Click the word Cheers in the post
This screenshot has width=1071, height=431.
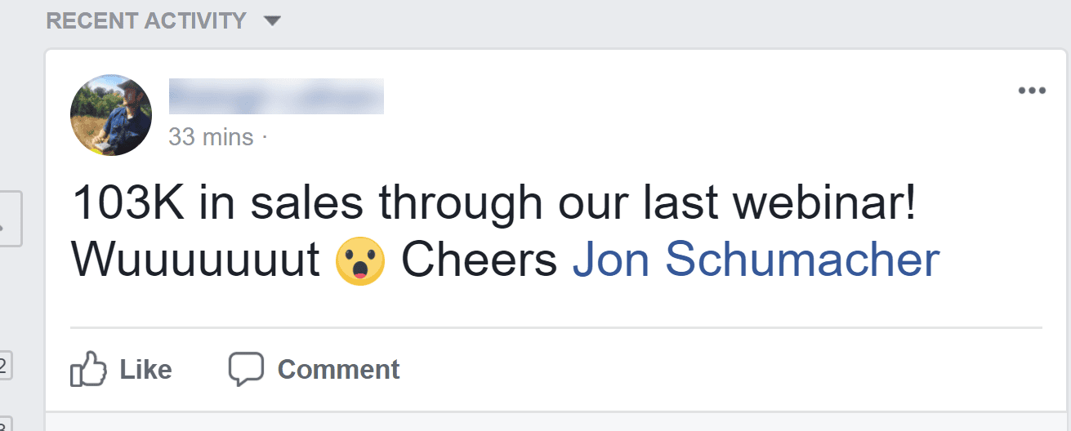480,260
